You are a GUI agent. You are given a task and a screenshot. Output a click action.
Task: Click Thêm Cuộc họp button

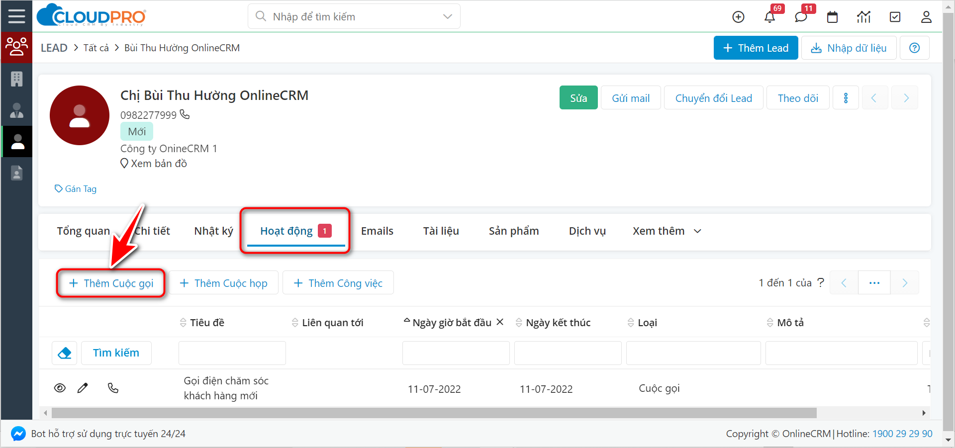pos(223,283)
